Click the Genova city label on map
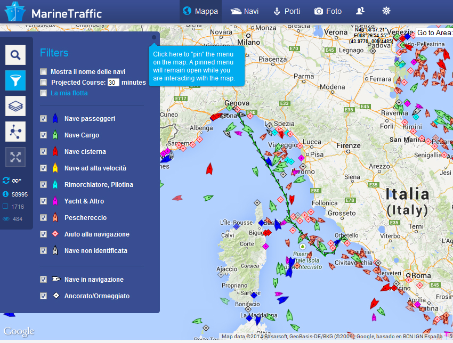Screen dimensions: 453x343 tap(237, 103)
